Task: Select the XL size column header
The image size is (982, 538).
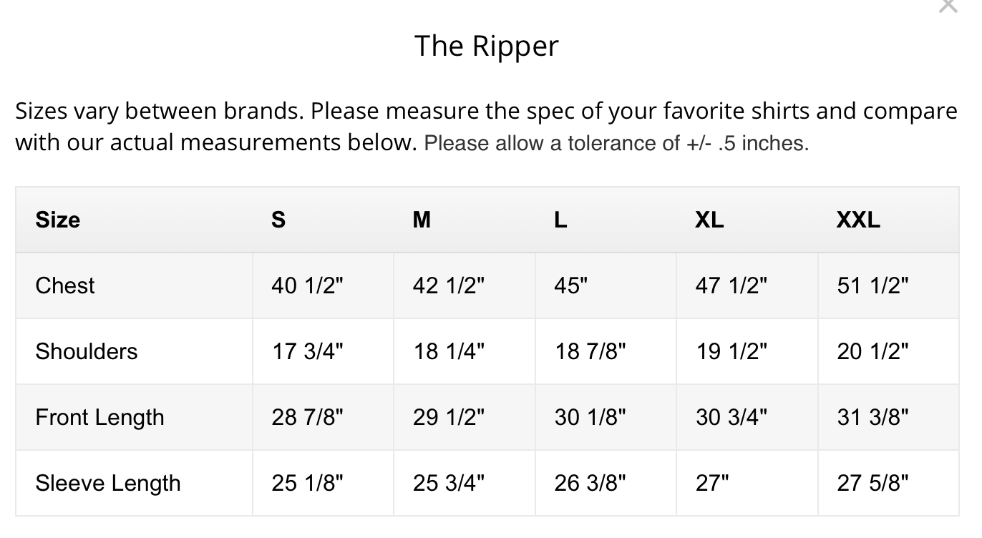Action: tap(709, 220)
